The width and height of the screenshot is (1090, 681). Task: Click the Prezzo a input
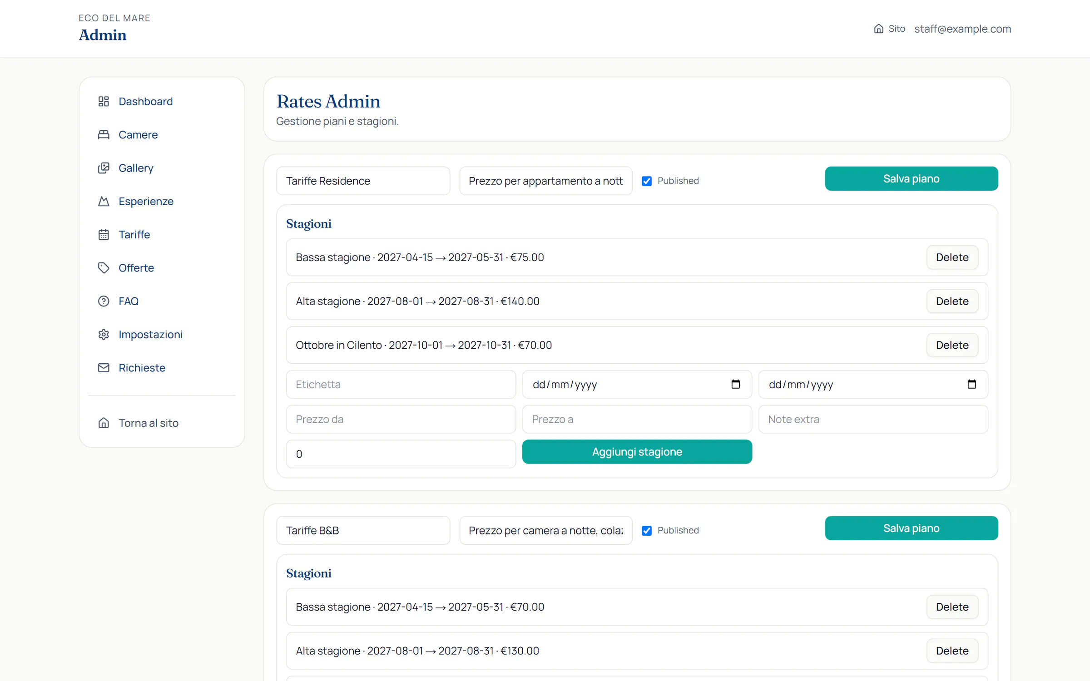click(637, 419)
